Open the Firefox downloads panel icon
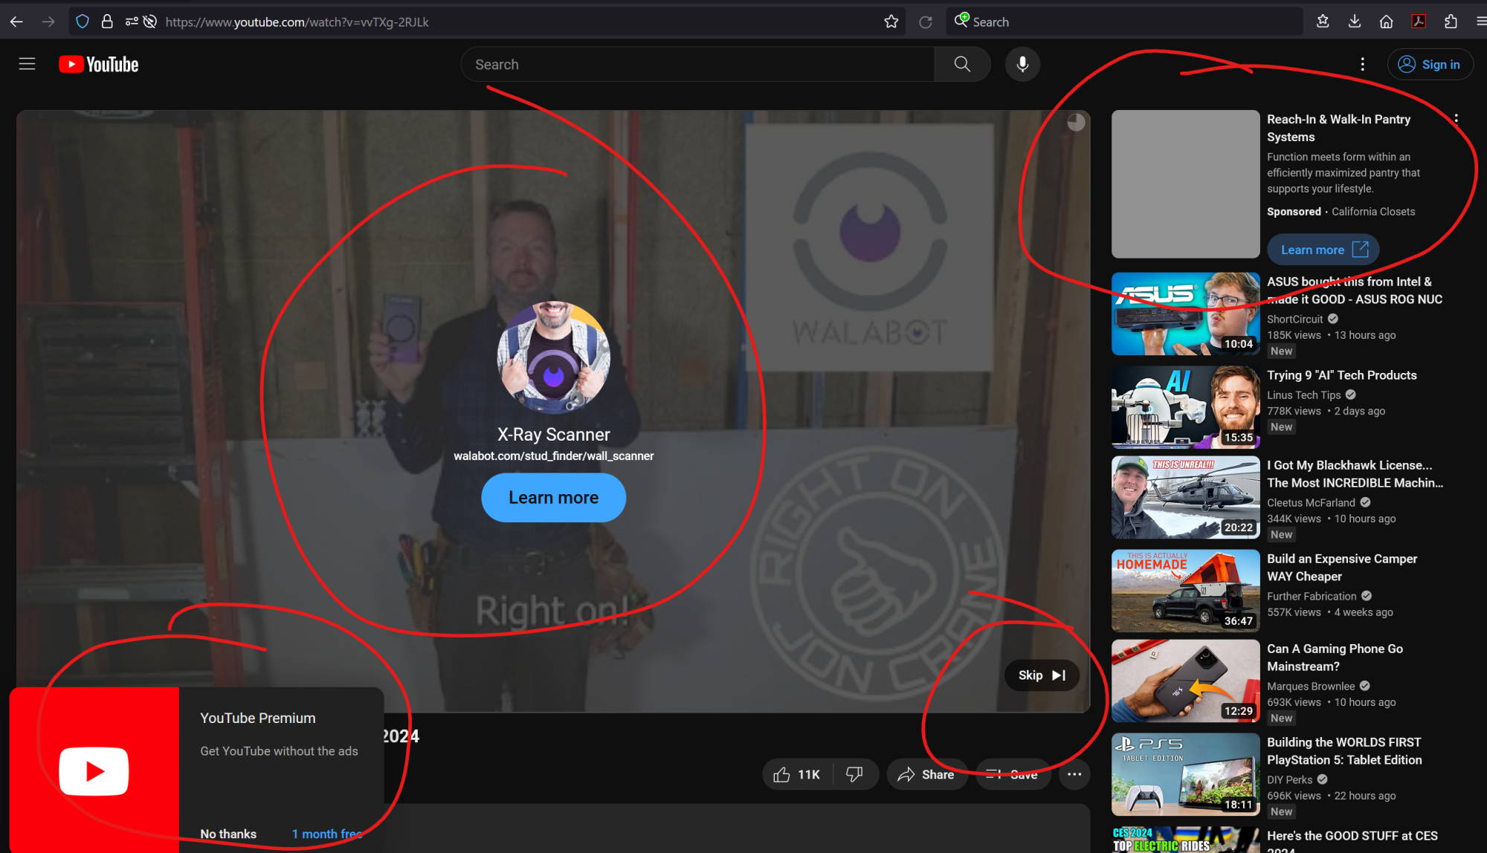Screen dimensions: 1487x853 (1354, 21)
